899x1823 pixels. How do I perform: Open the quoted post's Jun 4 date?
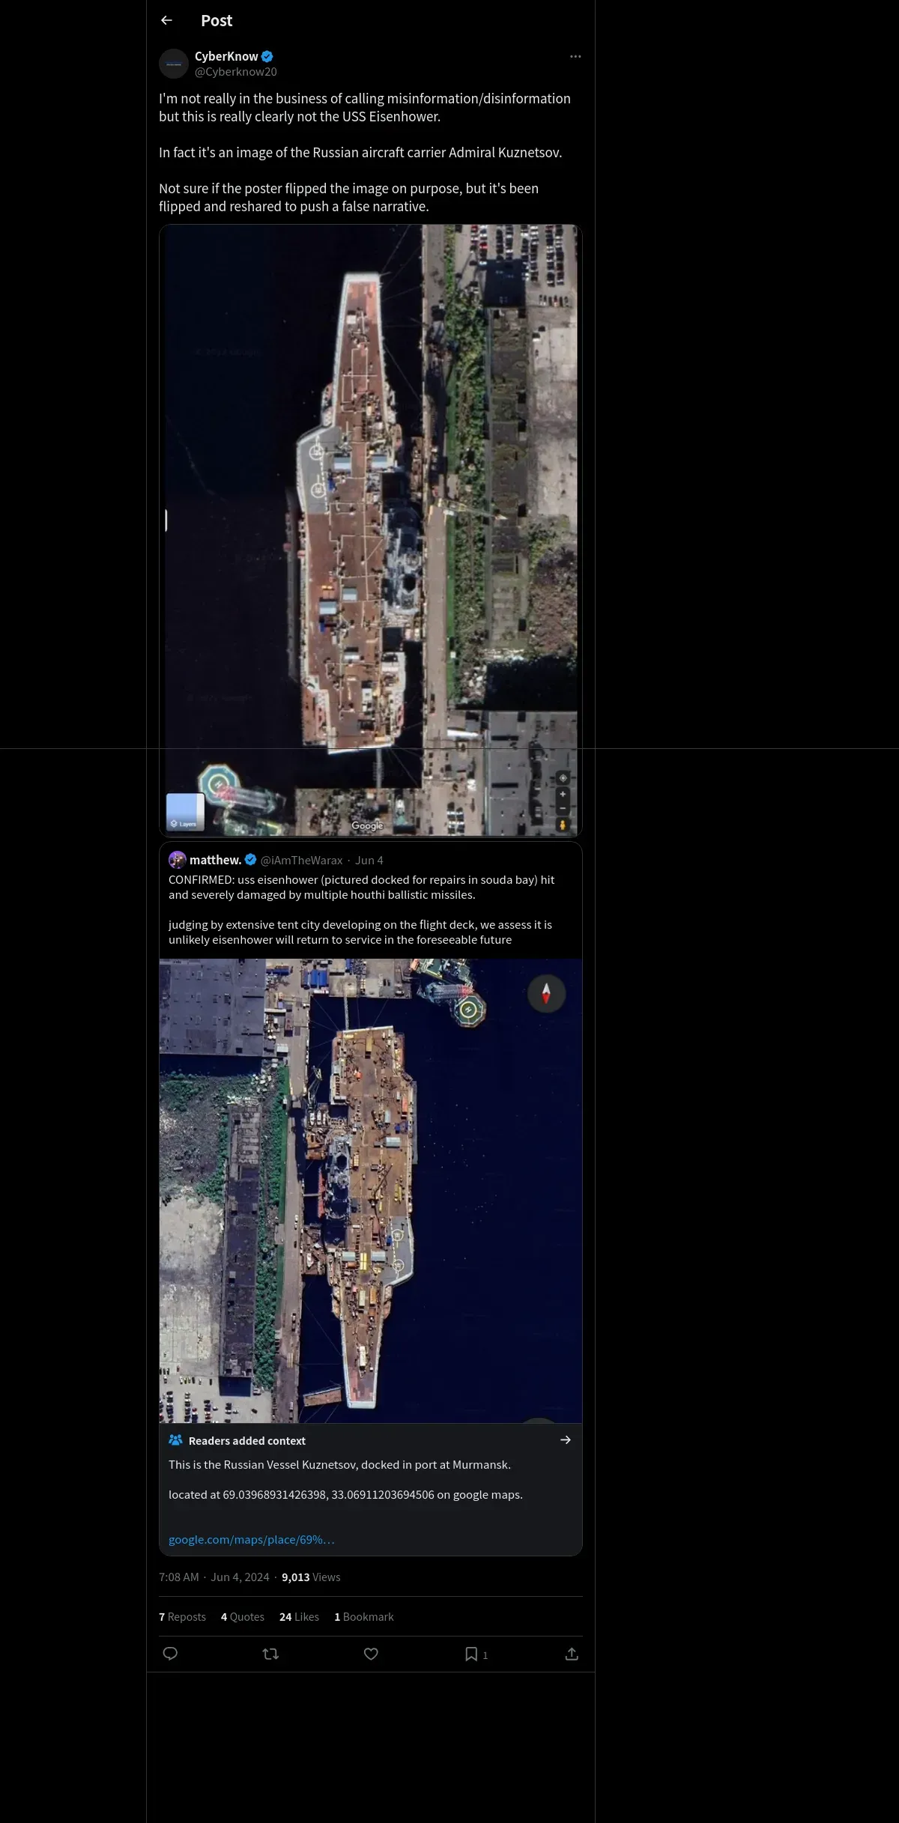point(369,861)
